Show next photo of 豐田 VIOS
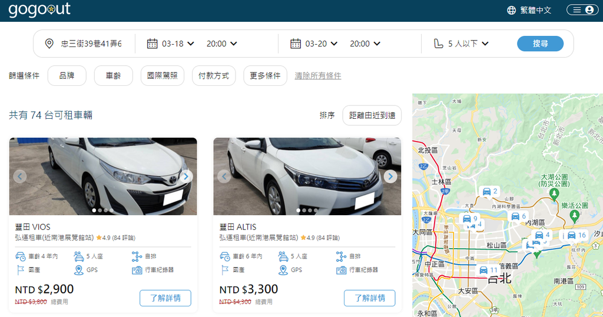Image resolution: width=603 pixels, height=317 pixels. click(186, 176)
